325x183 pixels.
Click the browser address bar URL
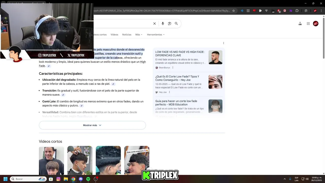(161, 11)
